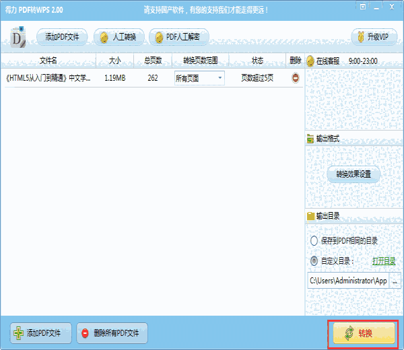404x350 pixels.
Task: Click the 大小 column header
Action: point(115,61)
